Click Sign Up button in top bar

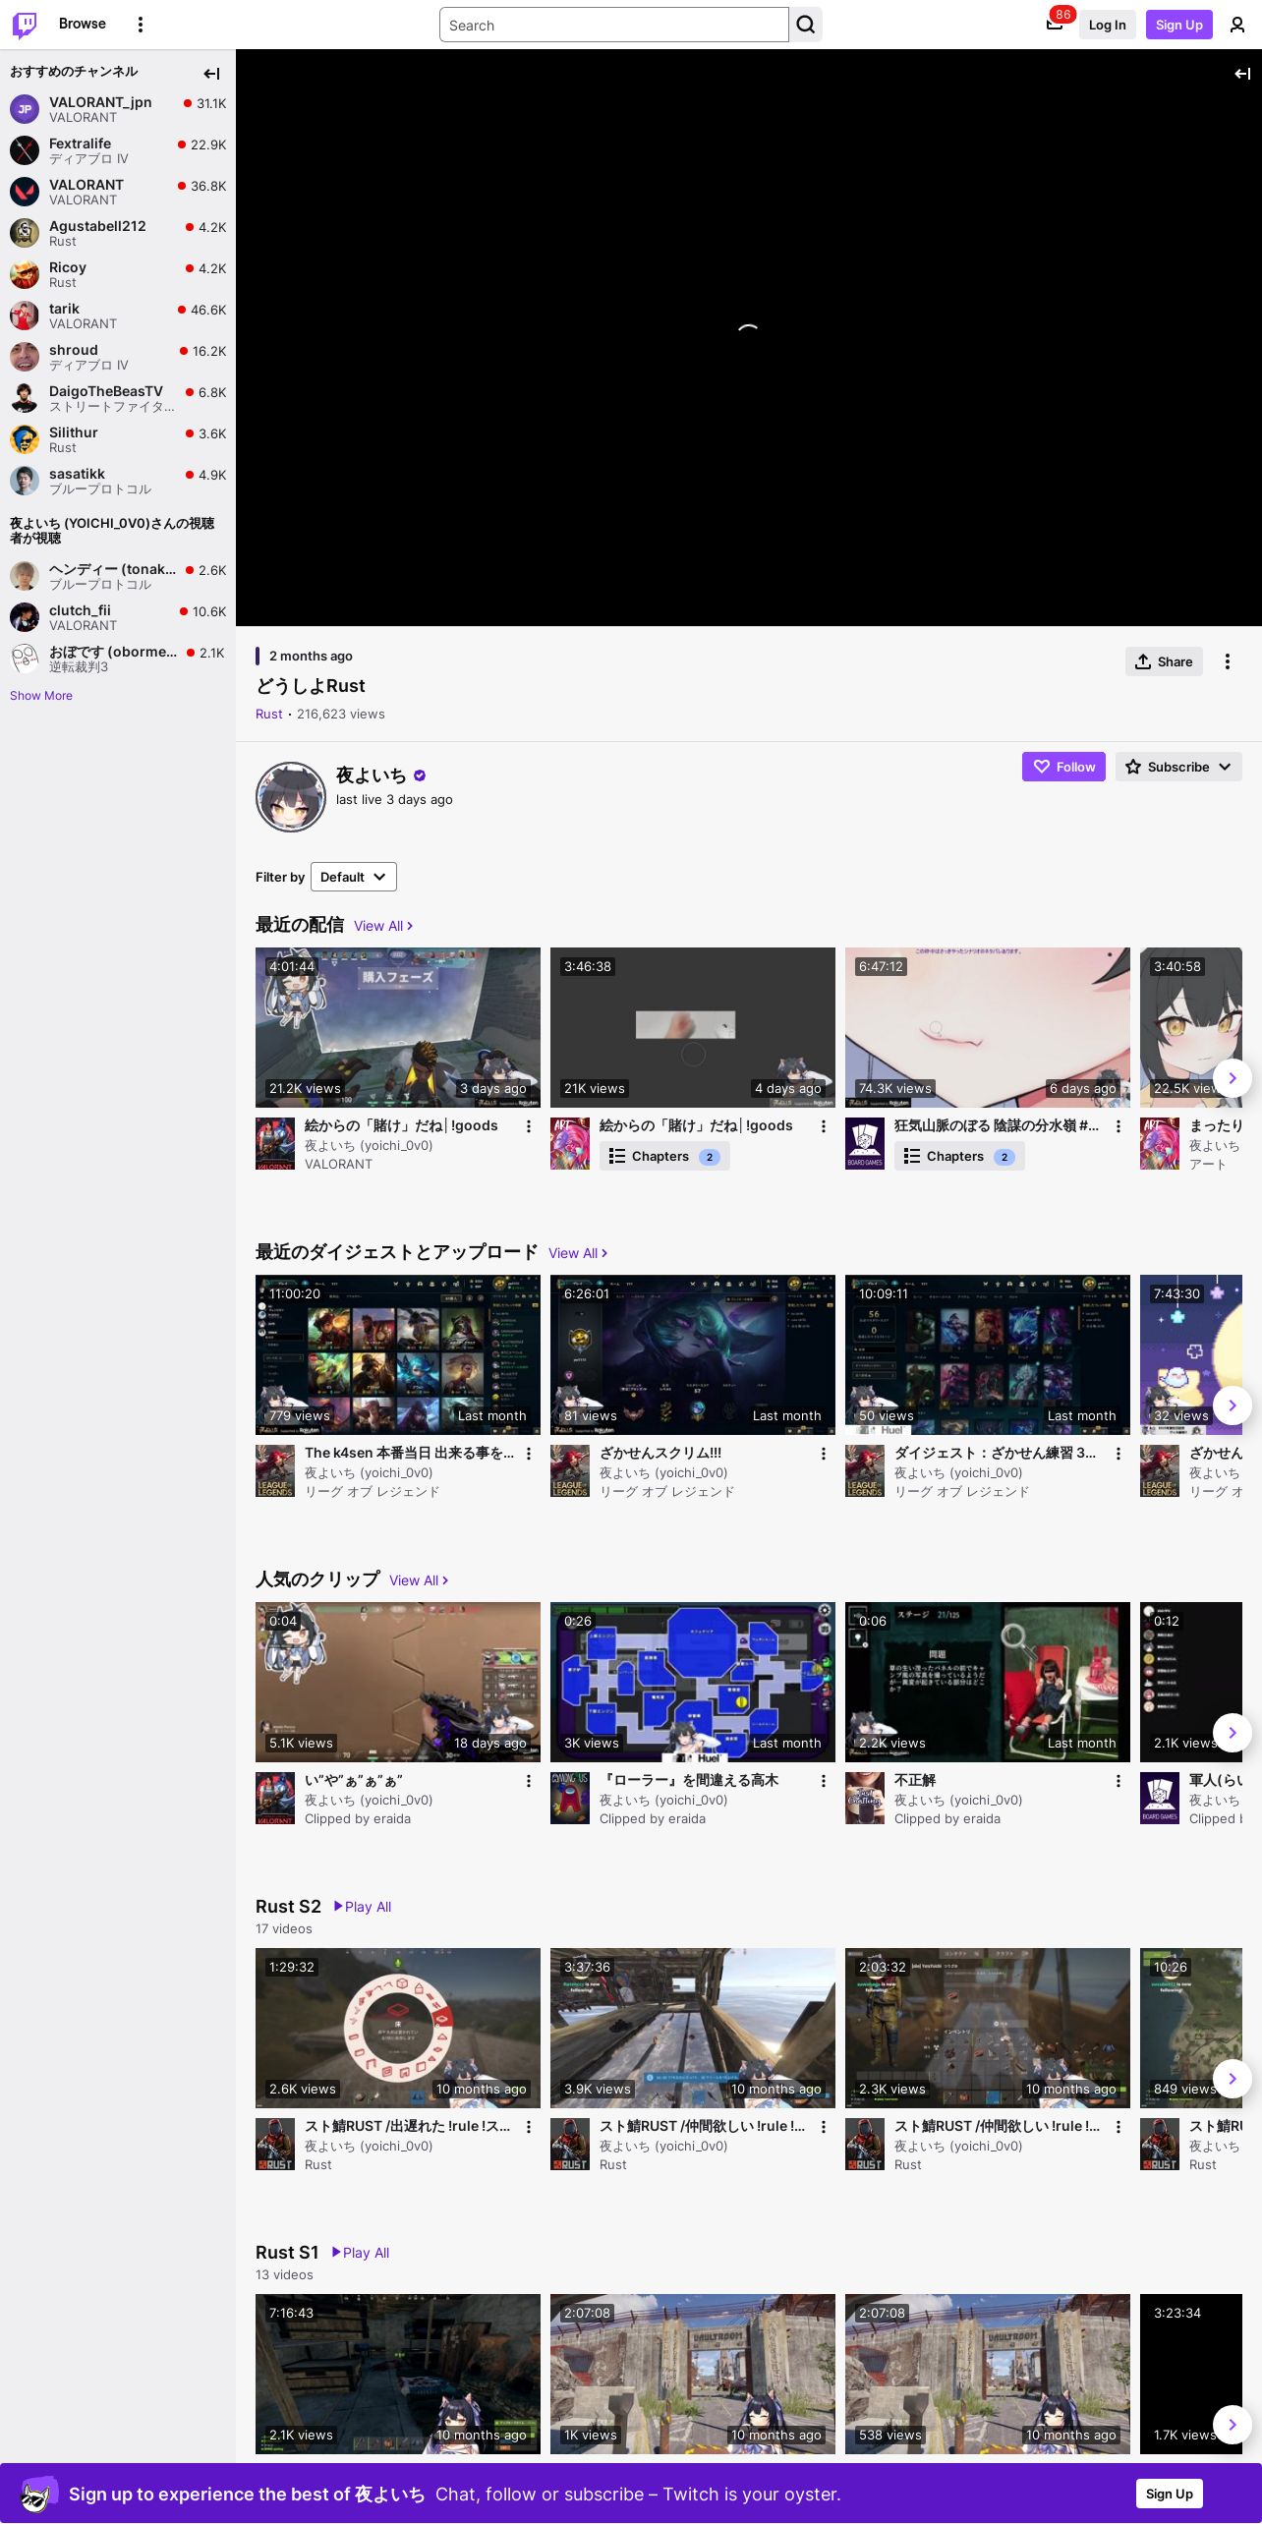tap(1179, 25)
